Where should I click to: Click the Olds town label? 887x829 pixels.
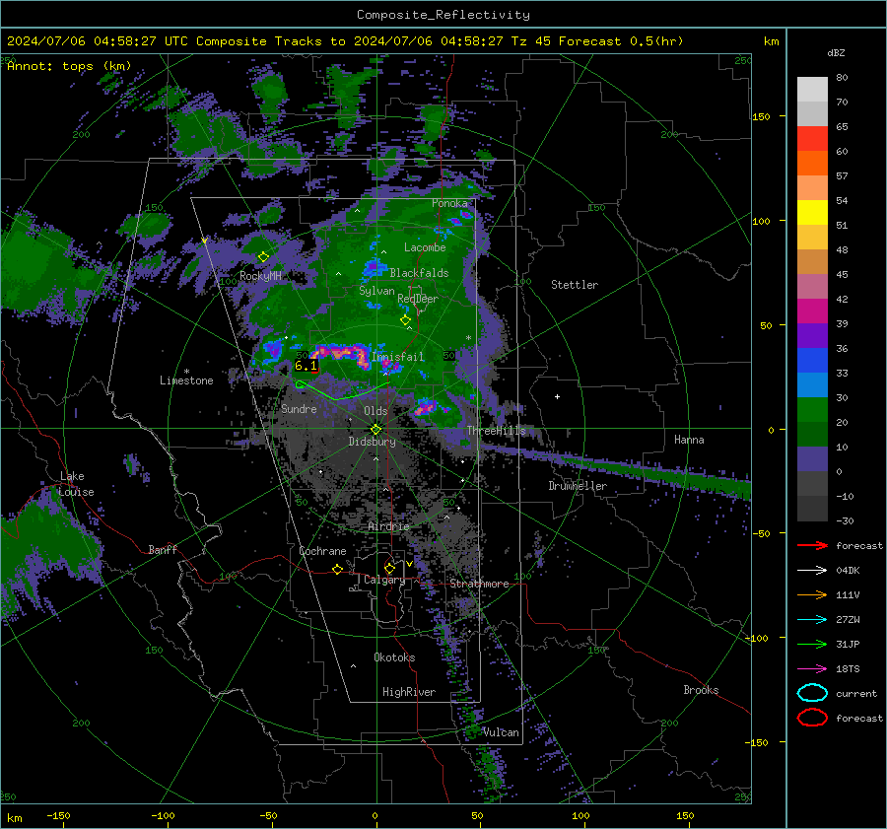[375, 411]
